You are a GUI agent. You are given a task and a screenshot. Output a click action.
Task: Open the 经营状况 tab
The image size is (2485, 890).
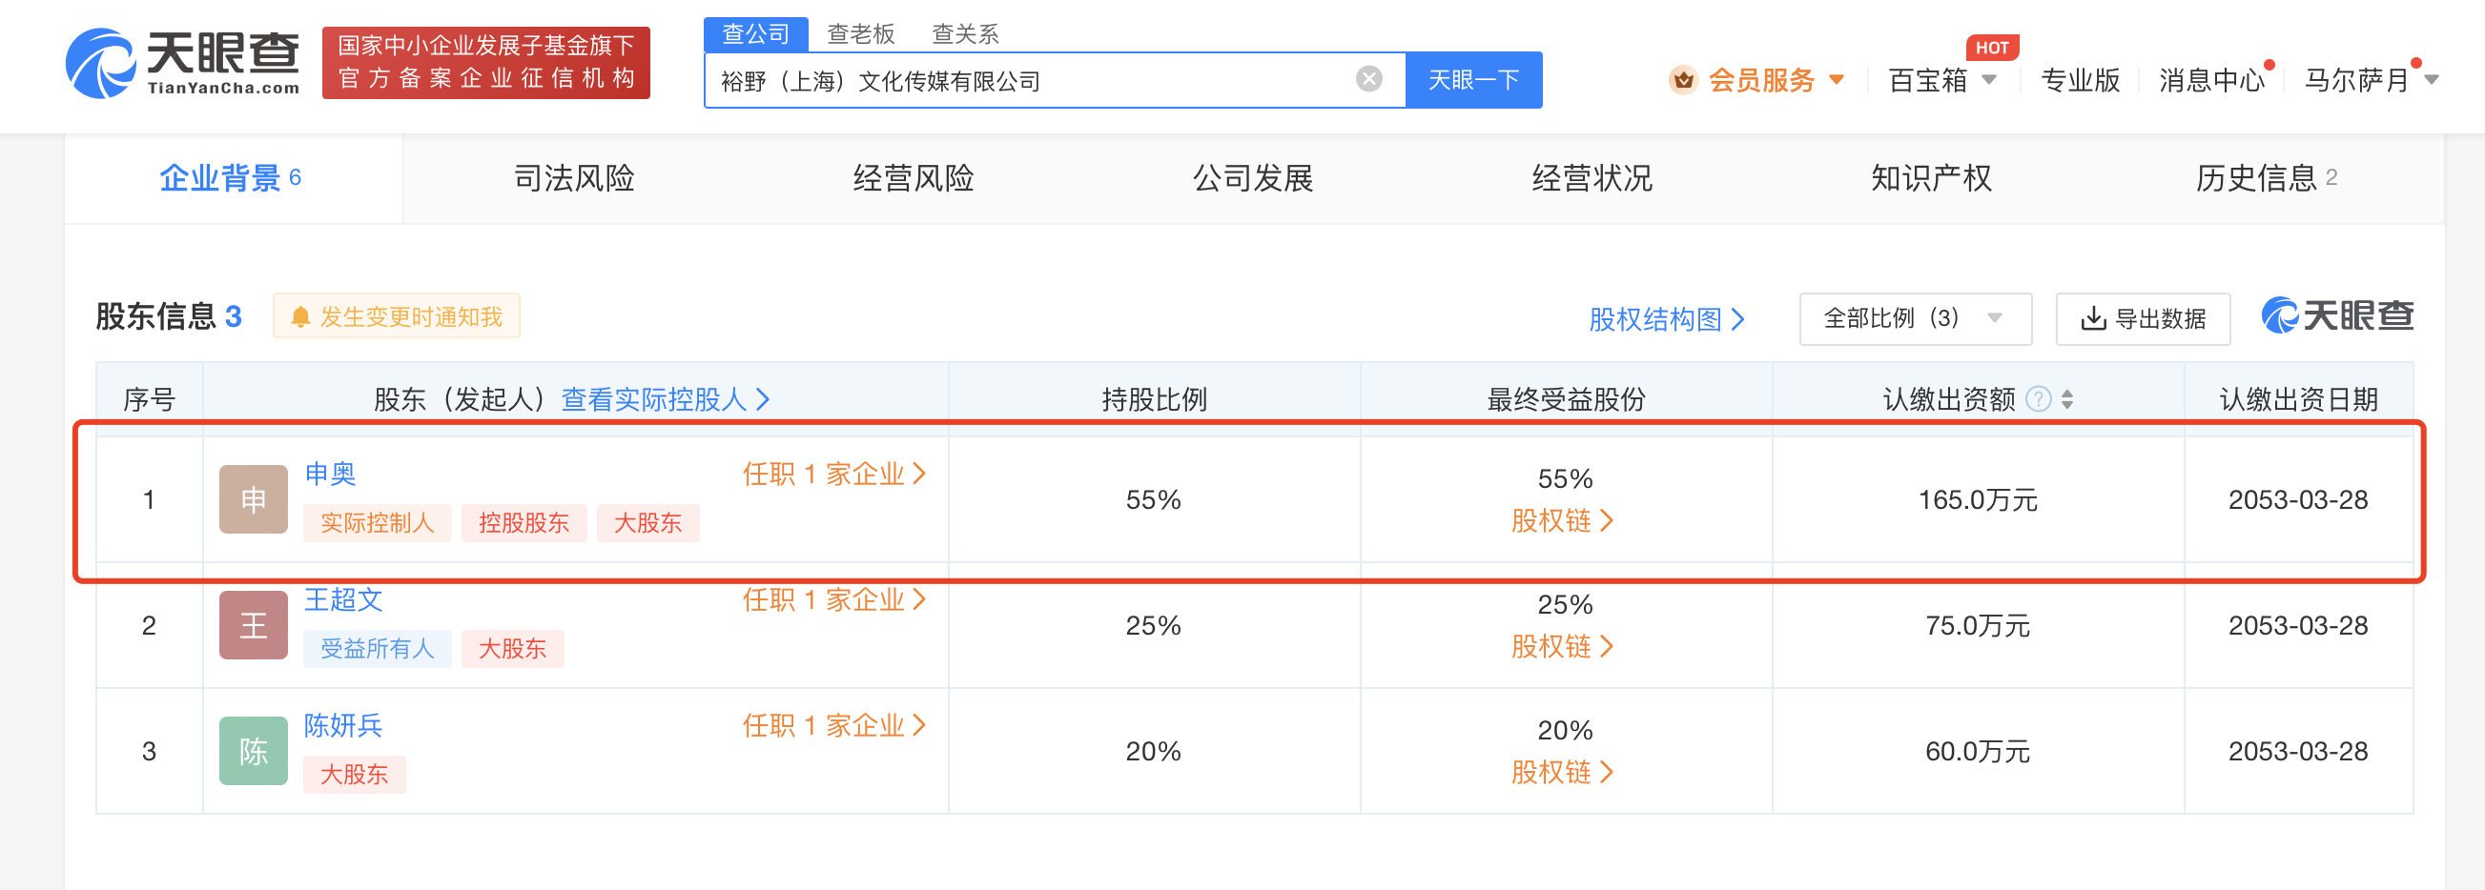pyautogui.click(x=1592, y=177)
